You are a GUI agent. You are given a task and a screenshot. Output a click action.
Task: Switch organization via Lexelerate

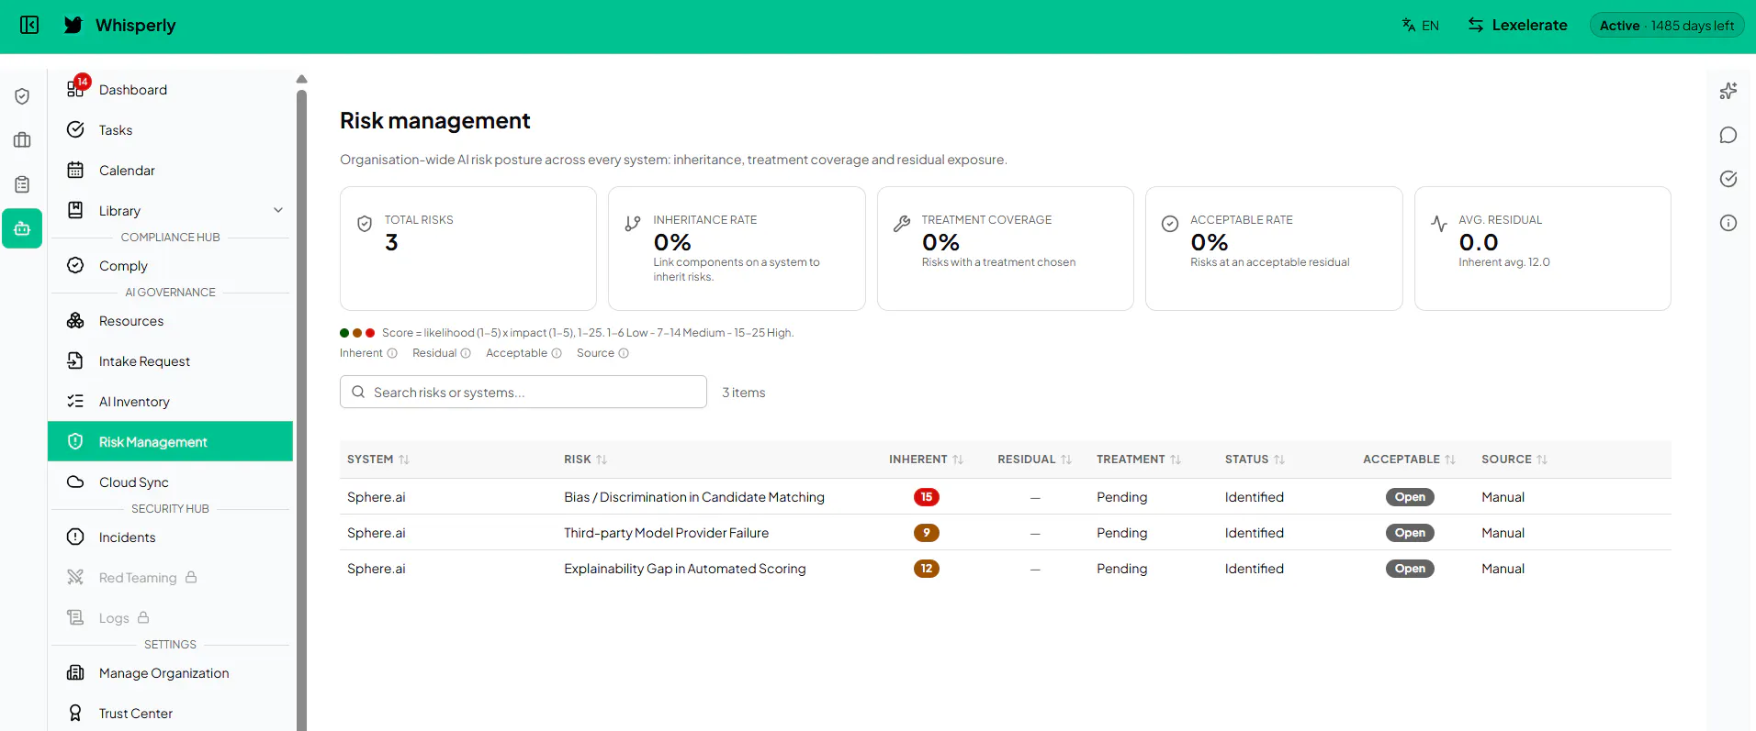click(1517, 25)
